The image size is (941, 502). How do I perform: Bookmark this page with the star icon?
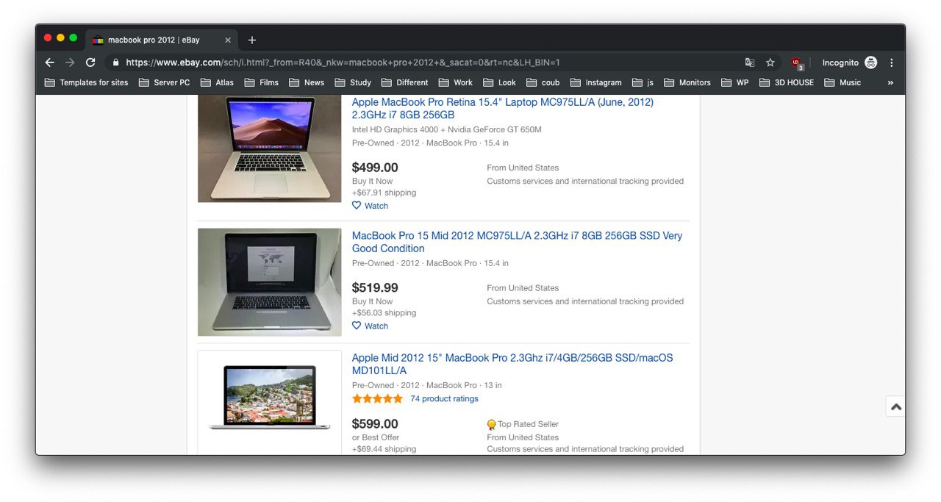coord(770,62)
